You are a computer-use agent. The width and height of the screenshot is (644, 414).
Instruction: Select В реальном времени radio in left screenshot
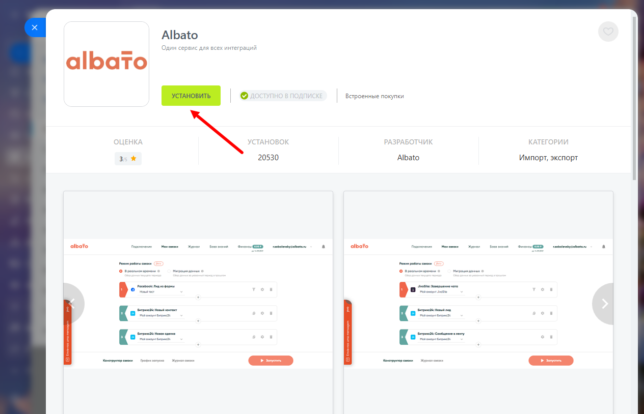click(x=121, y=272)
